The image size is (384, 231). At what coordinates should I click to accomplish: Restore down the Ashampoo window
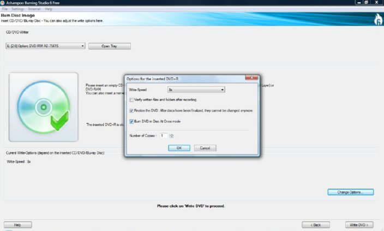(367, 2)
